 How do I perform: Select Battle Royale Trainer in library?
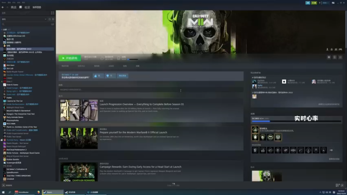pyautogui.click(x=15, y=71)
